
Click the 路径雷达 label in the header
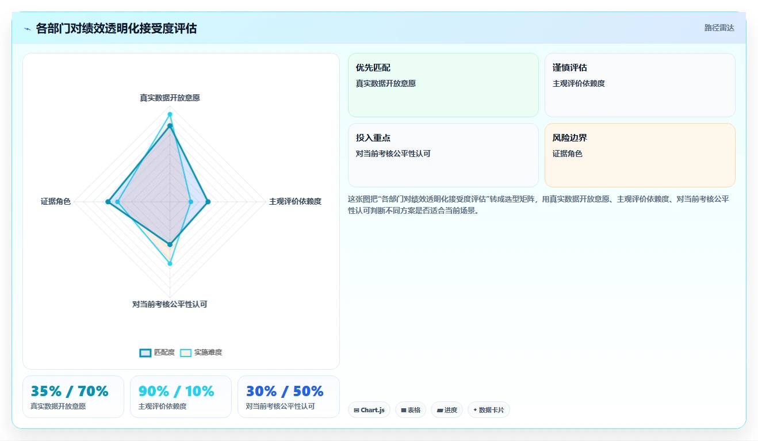point(719,28)
